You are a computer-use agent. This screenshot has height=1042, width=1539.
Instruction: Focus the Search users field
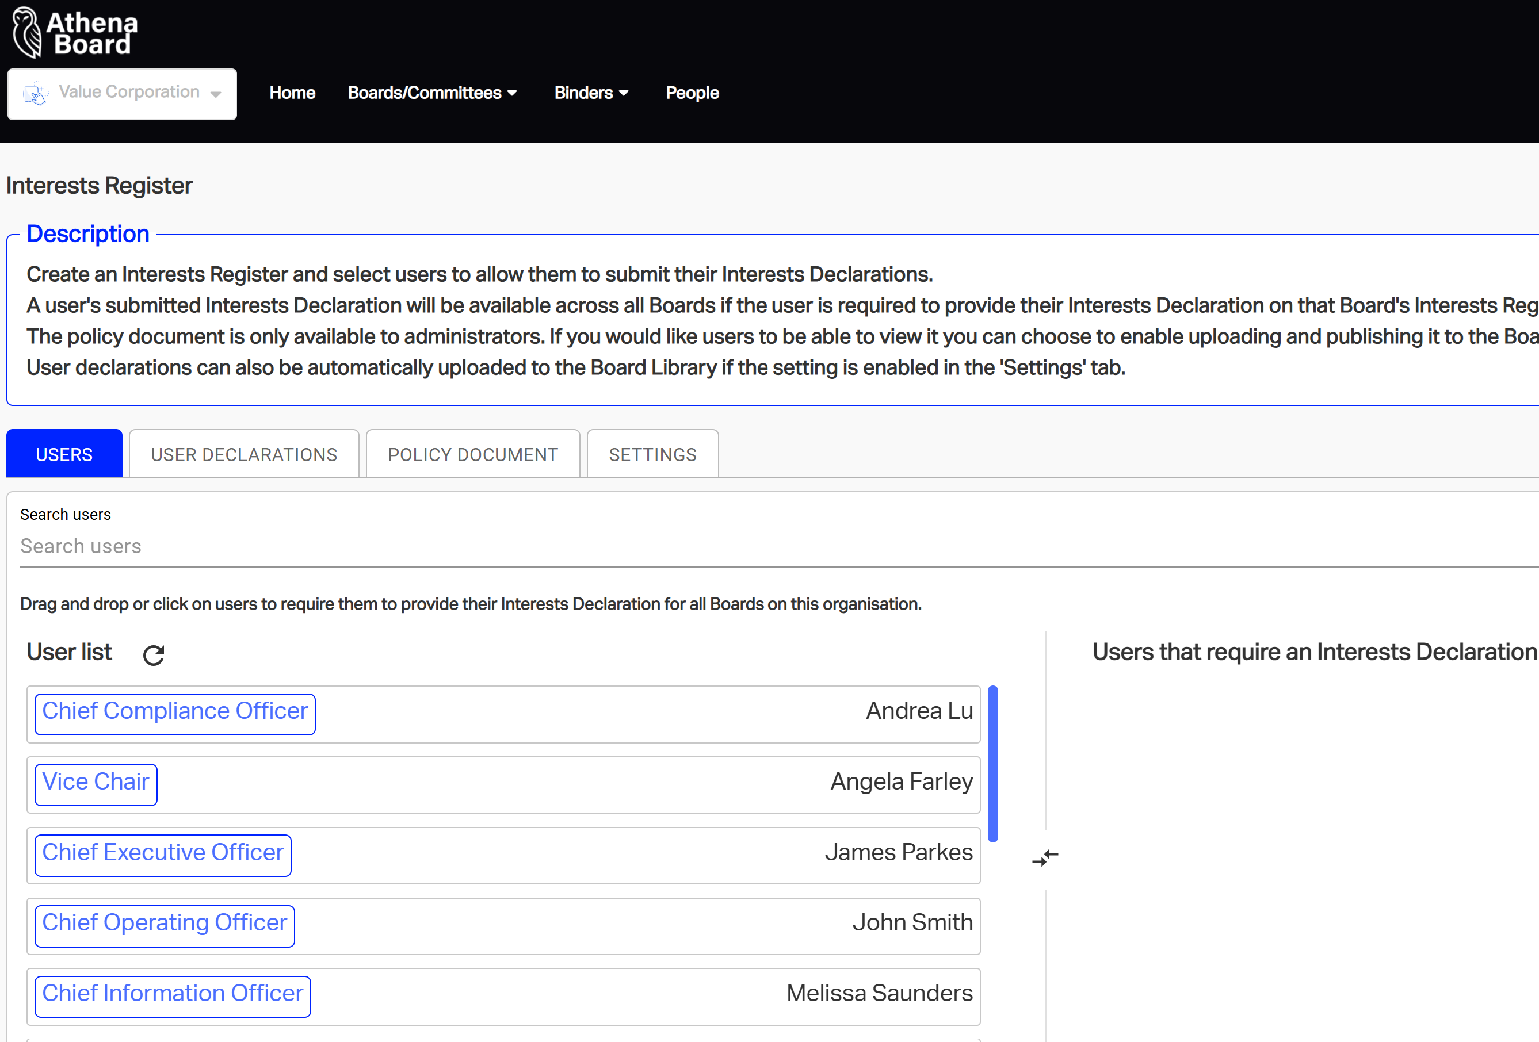tap(779, 547)
